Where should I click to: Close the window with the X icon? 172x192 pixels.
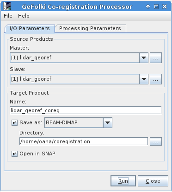click(x=165, y=6)
